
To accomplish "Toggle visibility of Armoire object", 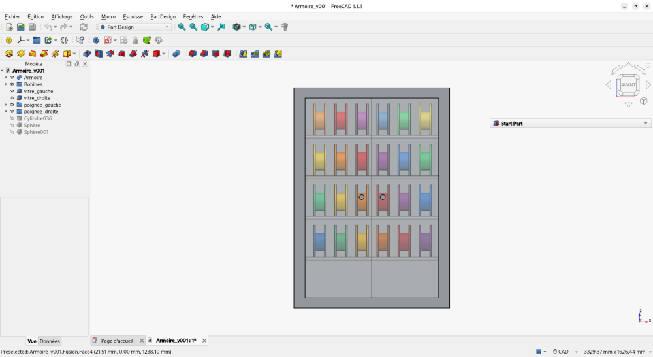I will [x=12, y=78].
